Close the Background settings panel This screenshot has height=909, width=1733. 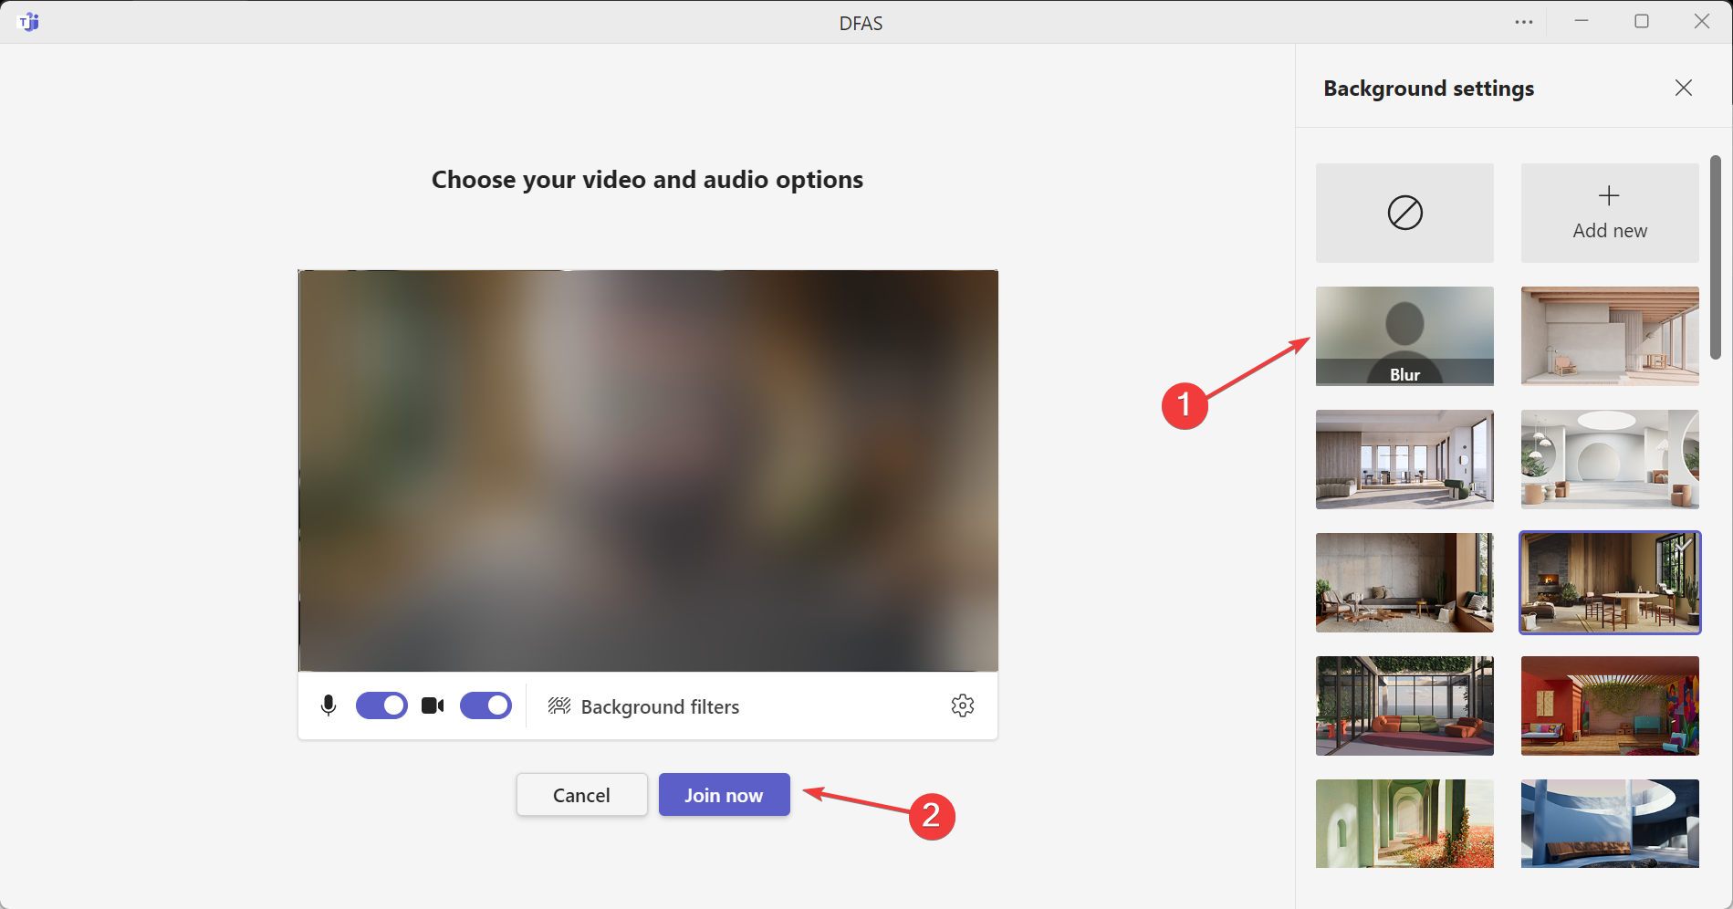pos(1684,88)
